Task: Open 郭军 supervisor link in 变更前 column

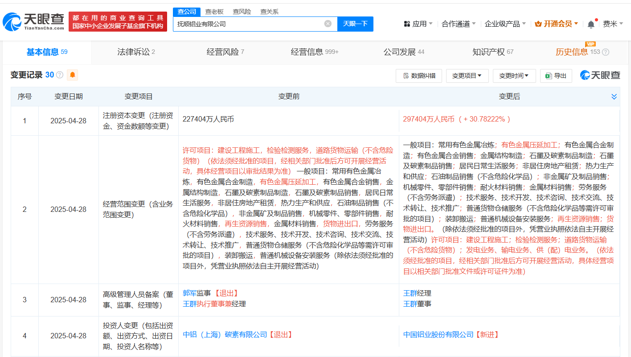Action: pos(190,293)
